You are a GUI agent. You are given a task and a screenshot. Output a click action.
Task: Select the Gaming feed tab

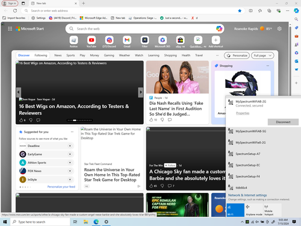tap(109, 55)
